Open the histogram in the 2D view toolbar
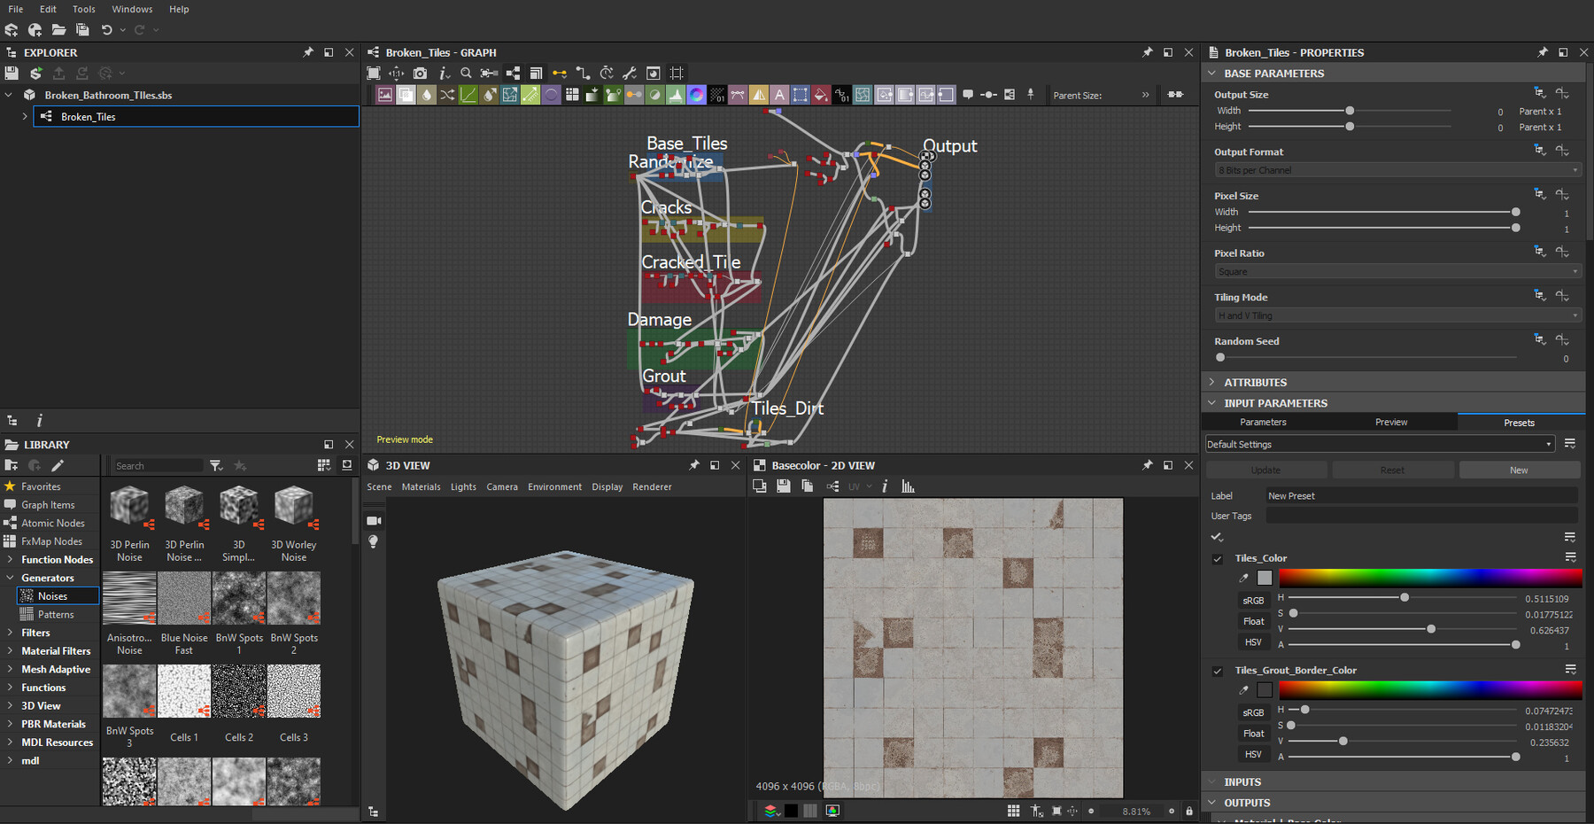 [x=907, y=486]
